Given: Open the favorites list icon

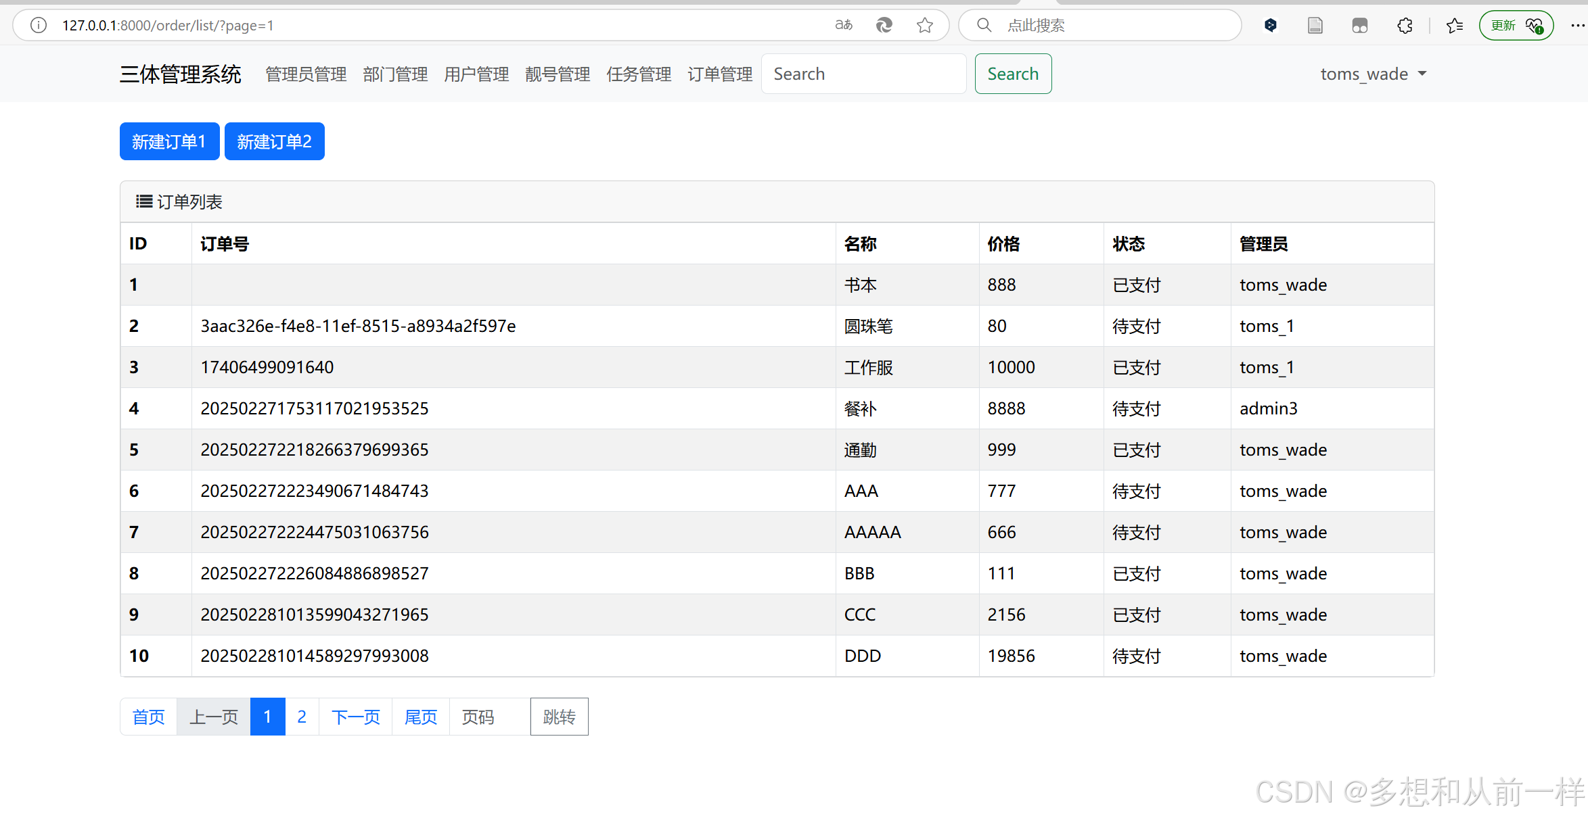Looking at the screenshot, I should pyautogui.click(x=1454, y=26).
